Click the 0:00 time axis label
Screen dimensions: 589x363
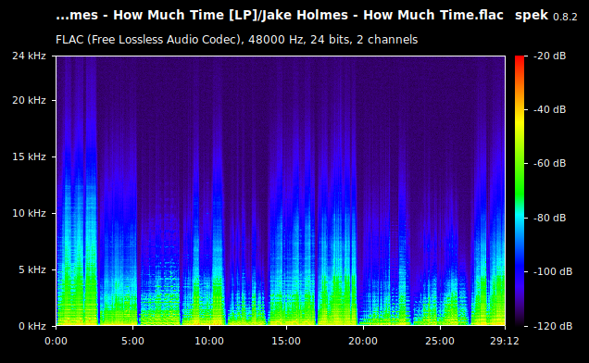[x=56, y=341]
